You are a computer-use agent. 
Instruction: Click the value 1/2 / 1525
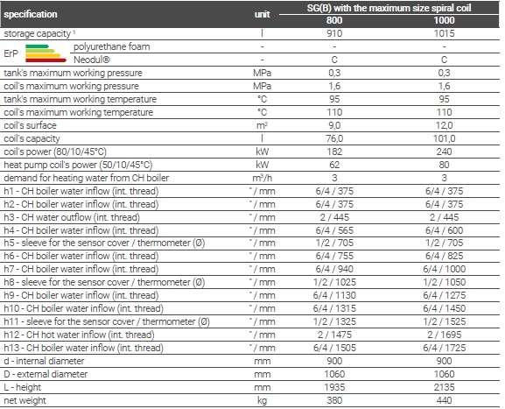pyautogui.click(x=444, y=321)
